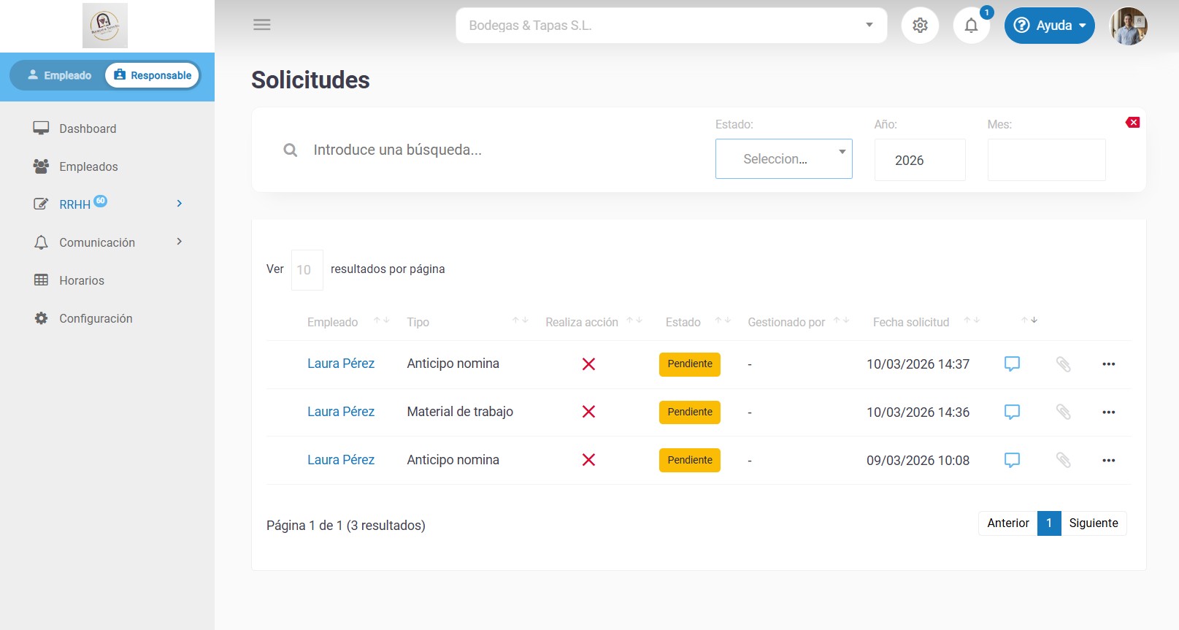Viewport: 1179px width, 630px height.
Task: Click the Material de trabajo type cell
Action: pos(460,412)
